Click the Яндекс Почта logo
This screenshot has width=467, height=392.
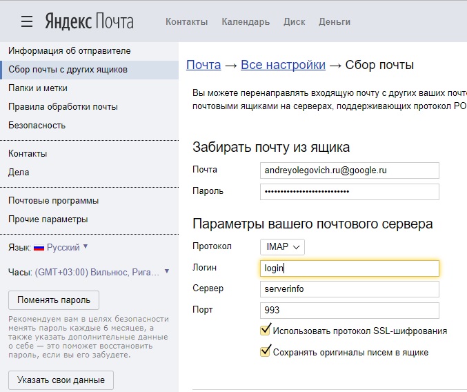point(90,21)
